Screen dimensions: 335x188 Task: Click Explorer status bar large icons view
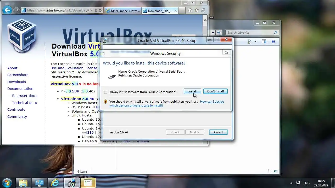click(275, 171)
